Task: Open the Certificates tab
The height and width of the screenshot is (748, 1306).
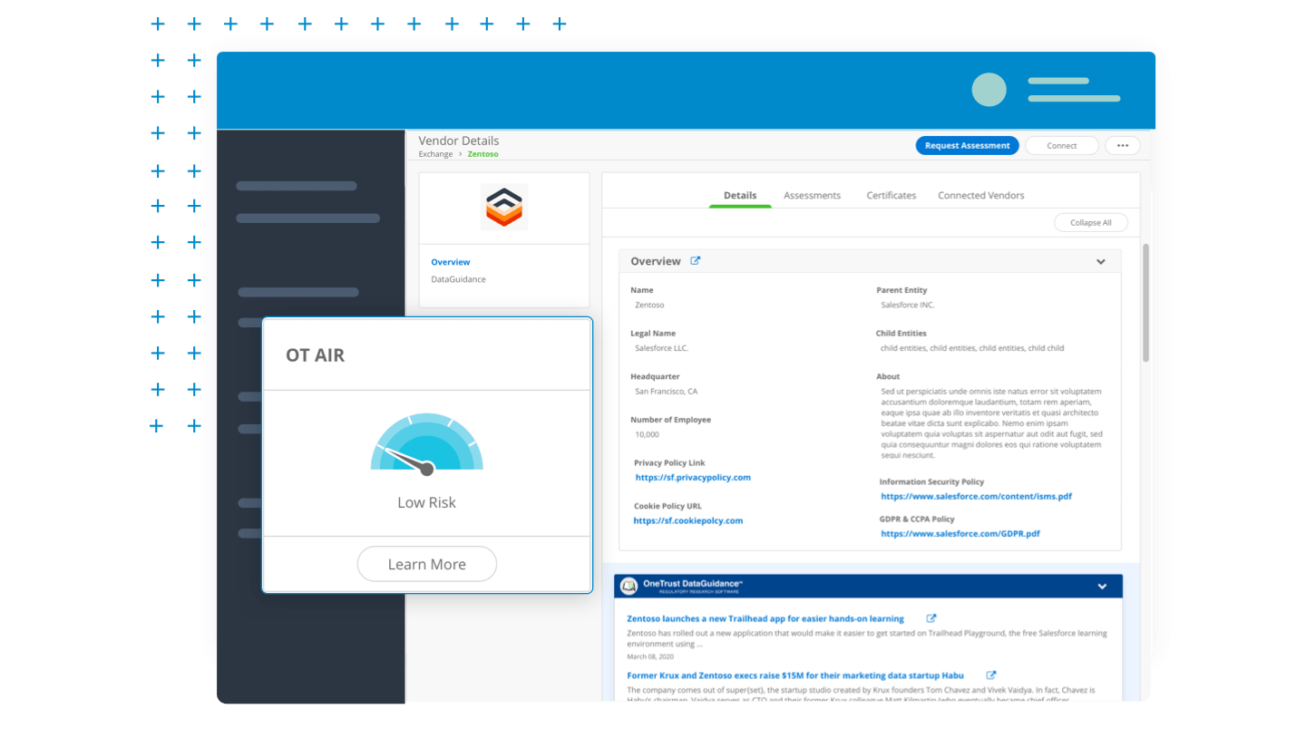Action: [x=891, y=196]
